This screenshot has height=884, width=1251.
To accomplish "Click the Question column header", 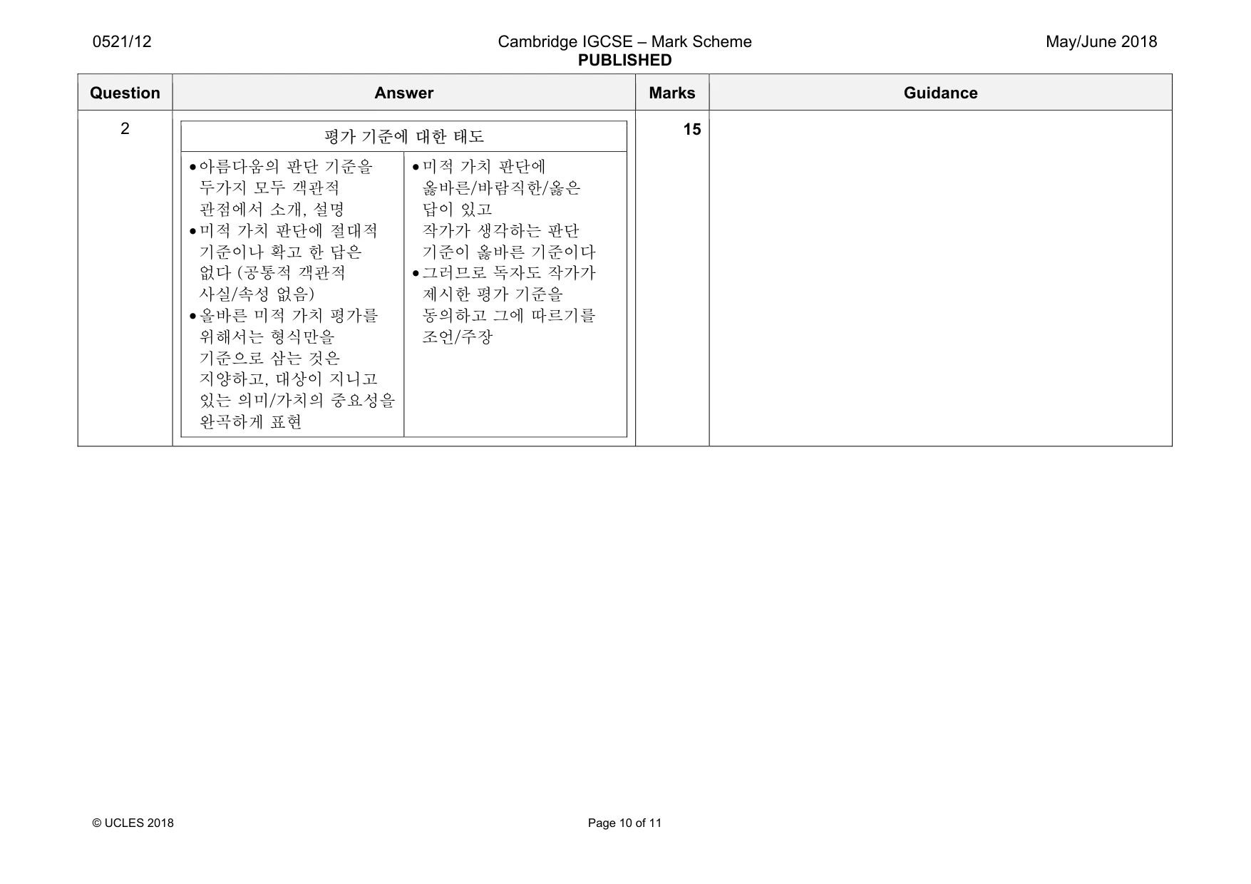I will point(125,93).
